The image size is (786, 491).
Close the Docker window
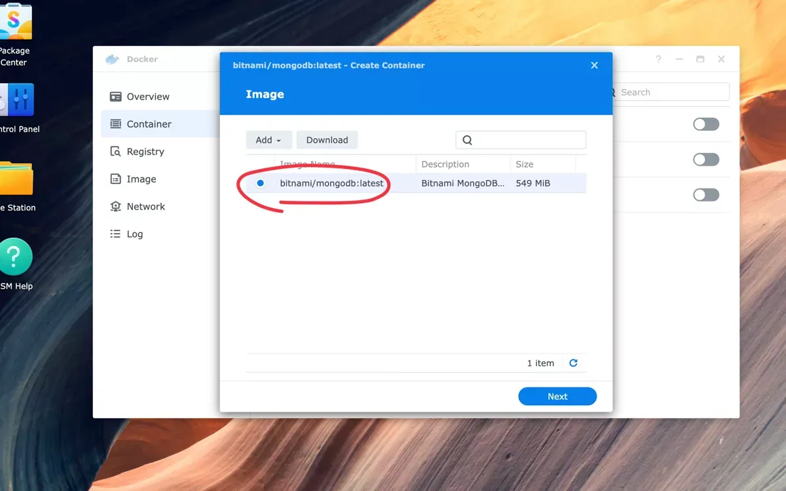(721, 59)
